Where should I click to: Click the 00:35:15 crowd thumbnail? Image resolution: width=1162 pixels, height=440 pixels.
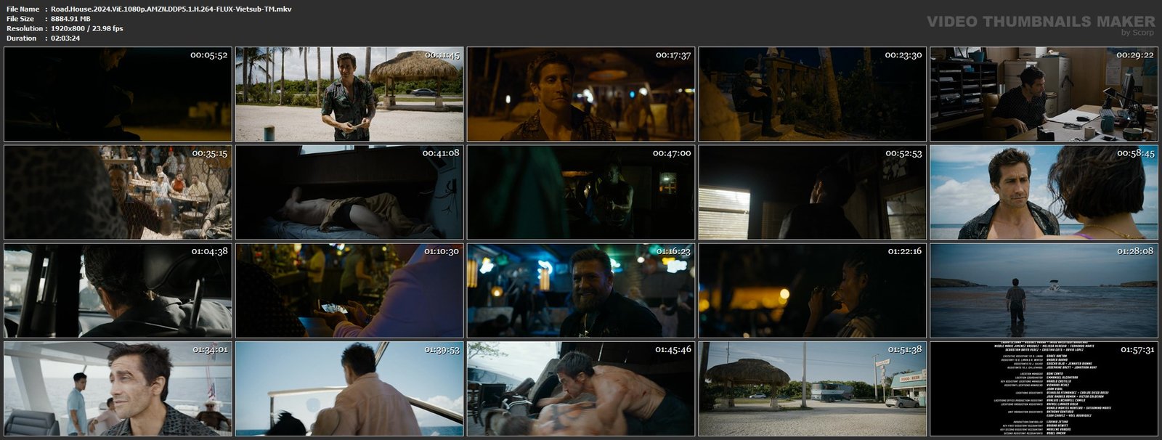click(x=118, y=192)
